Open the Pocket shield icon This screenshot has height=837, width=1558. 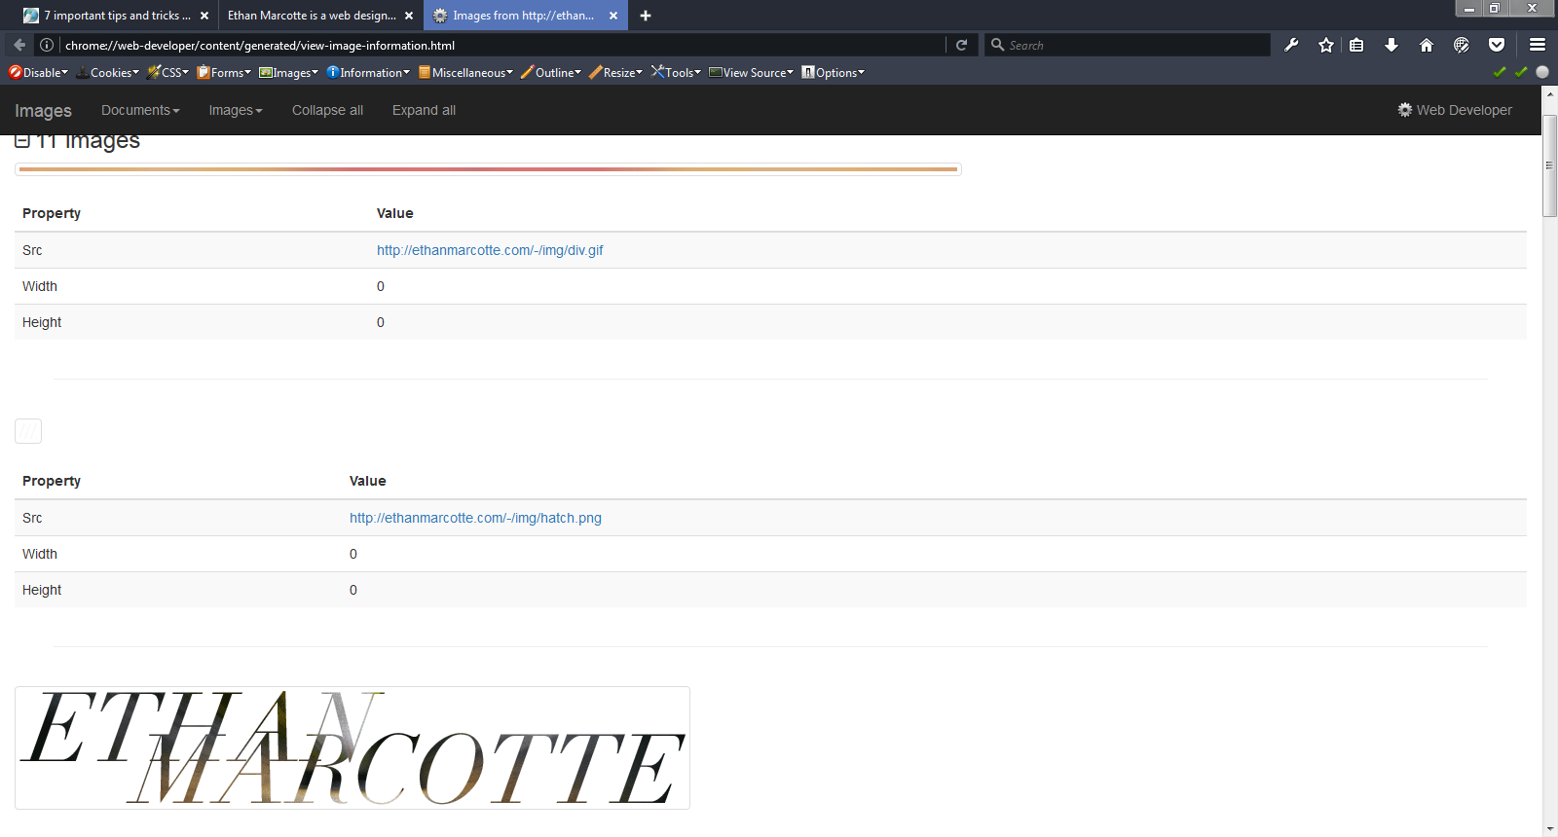tap(1497, 45)
